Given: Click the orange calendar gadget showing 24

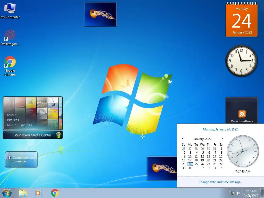Looking at the screenshot, I should point(242,19).
